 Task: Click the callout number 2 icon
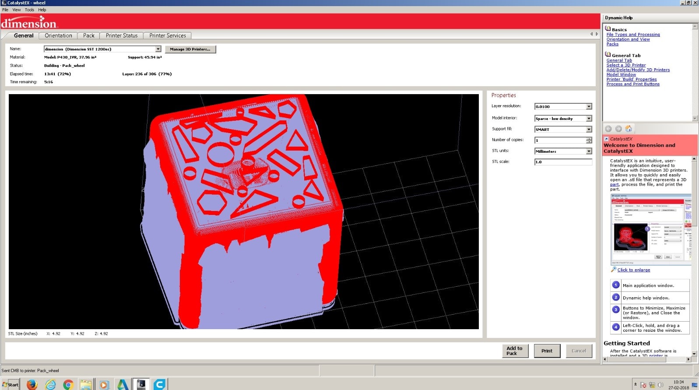(616, 297)
